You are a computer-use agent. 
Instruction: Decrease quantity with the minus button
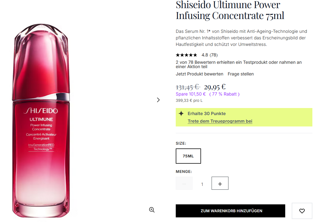click(x=184, y=184)
